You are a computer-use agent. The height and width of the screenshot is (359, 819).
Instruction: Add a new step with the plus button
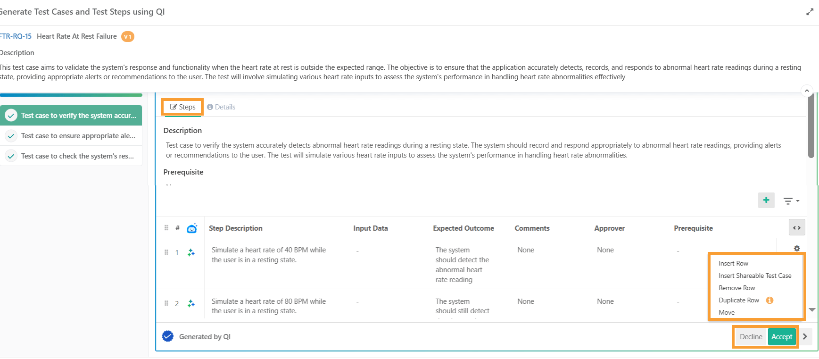click(766, 200)
